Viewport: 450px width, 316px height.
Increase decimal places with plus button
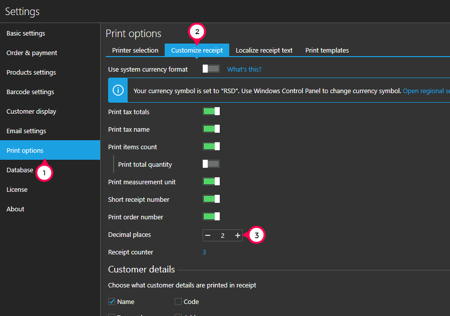click(237, 235)
